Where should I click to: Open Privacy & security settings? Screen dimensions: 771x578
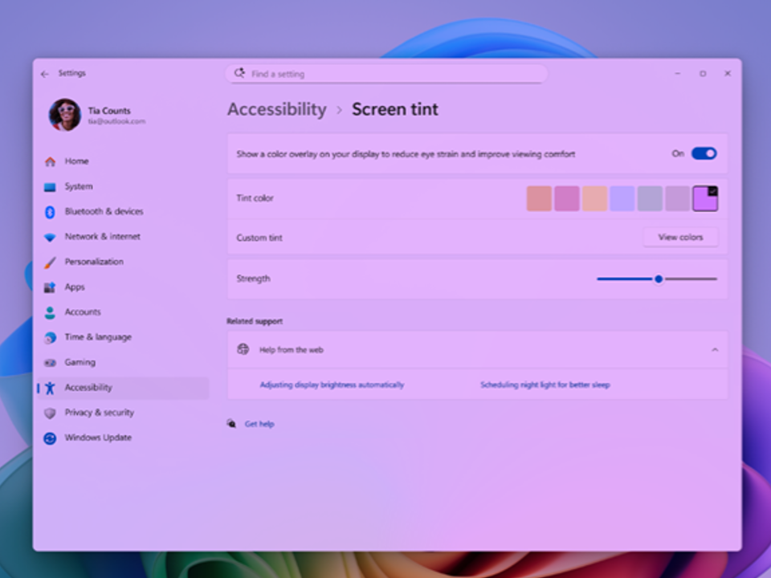pyautogui.click(x=123, y=413)
